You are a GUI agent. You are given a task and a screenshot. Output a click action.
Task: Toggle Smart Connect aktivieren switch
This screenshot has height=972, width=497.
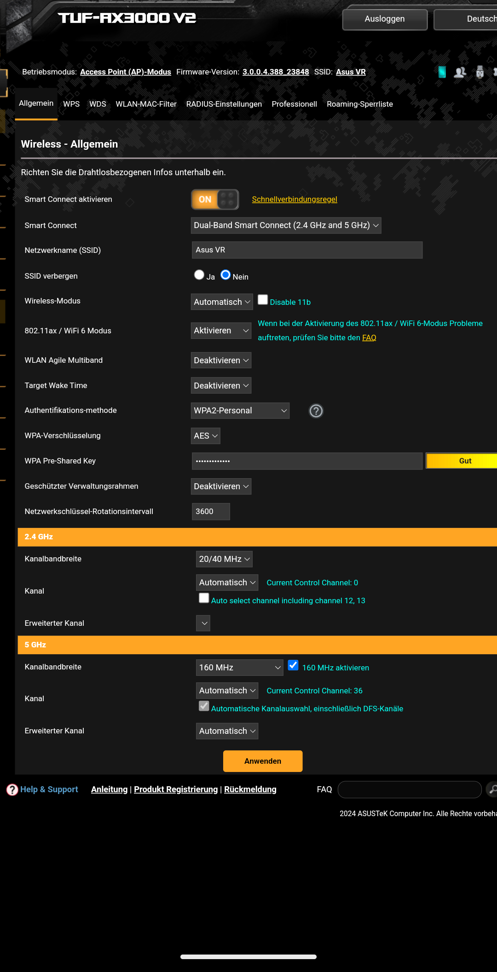[215, 199]
